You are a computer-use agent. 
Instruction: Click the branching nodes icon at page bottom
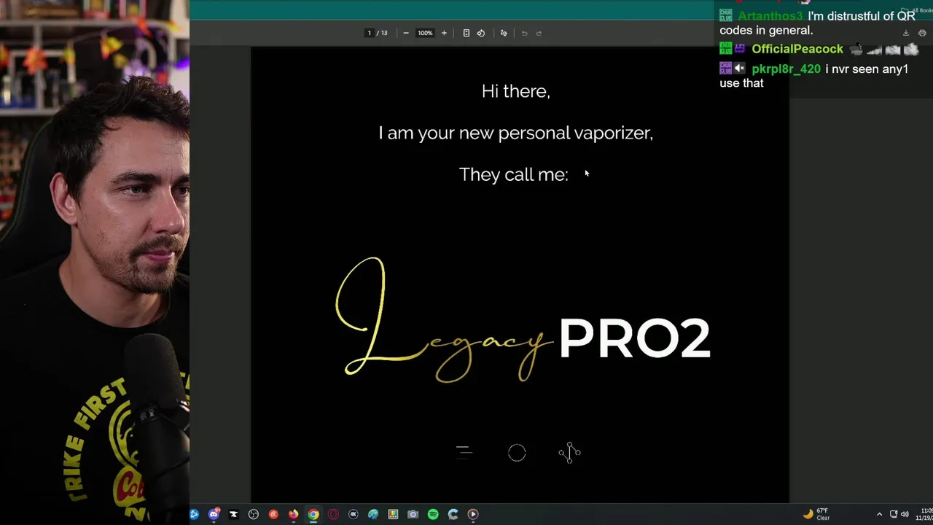coord(569,453)
